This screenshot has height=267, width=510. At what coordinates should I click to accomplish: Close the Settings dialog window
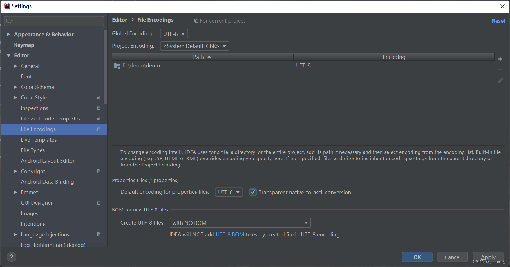(x=502, y=6)
